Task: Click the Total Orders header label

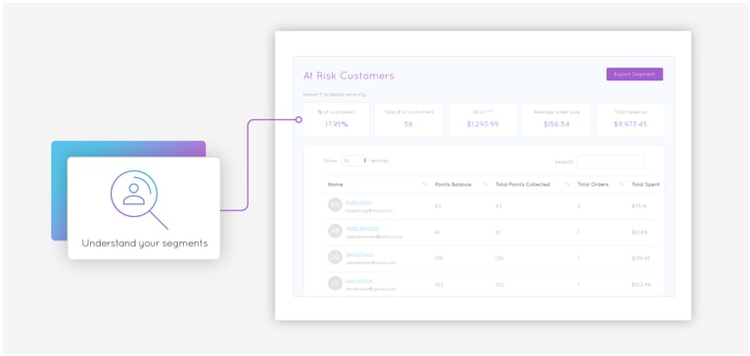Action: [x=593, y=185]
